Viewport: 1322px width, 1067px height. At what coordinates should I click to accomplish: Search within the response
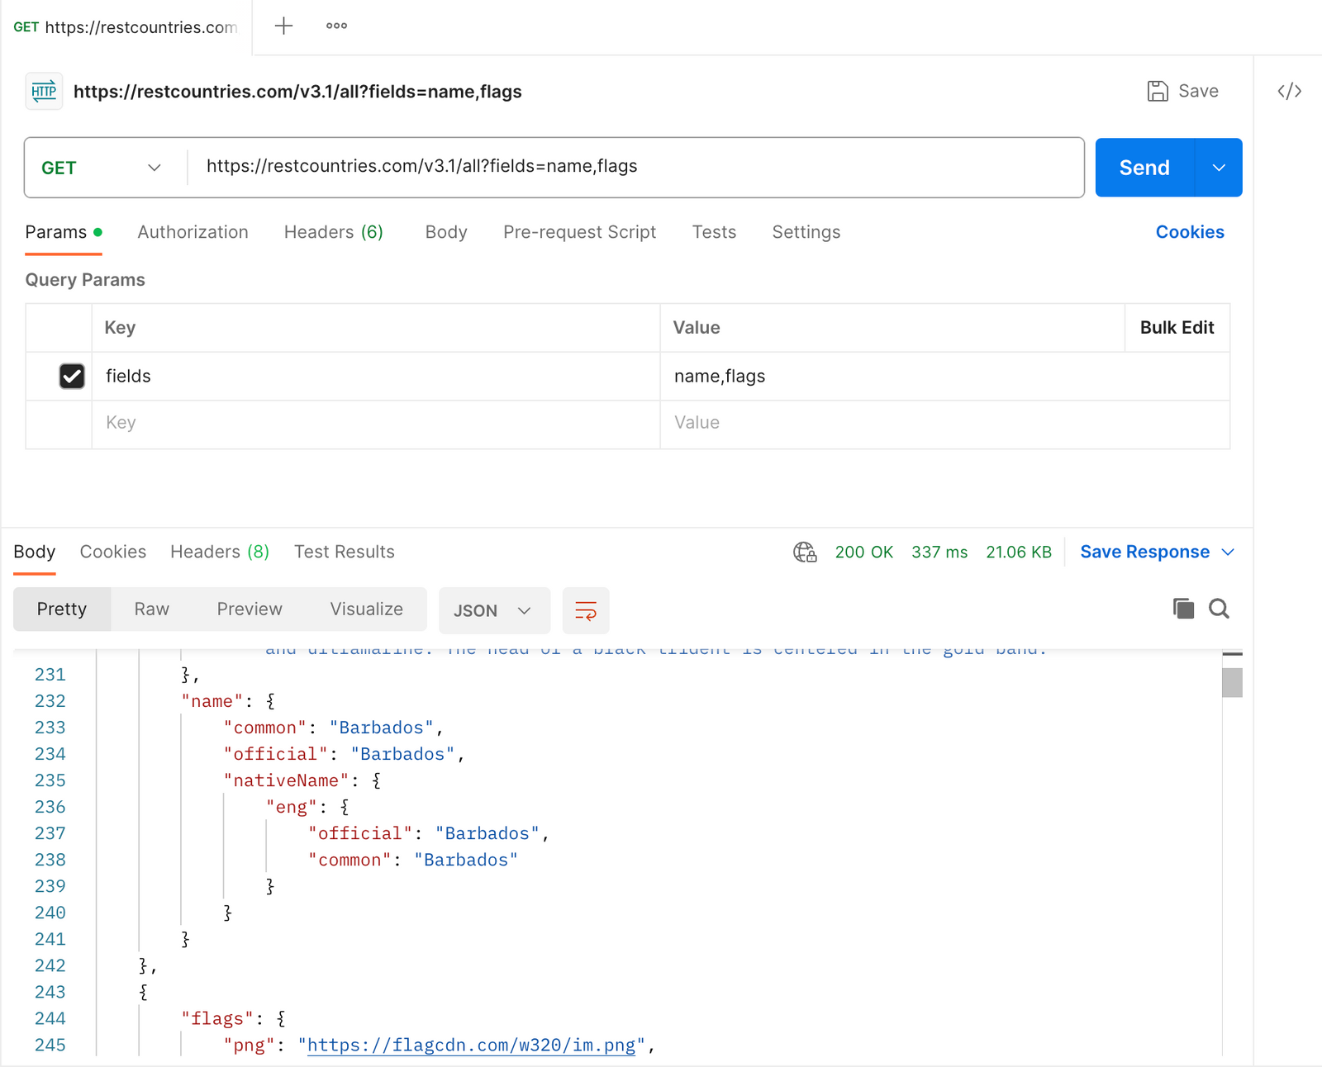[1219, 609]
